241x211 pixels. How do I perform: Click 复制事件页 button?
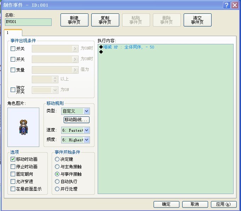tap(105, 20)
